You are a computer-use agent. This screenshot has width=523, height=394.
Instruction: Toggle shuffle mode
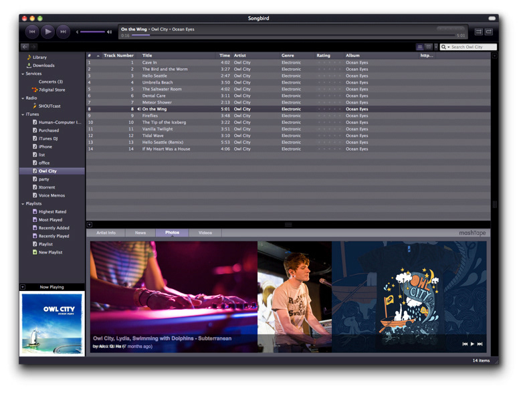[479, 31]
